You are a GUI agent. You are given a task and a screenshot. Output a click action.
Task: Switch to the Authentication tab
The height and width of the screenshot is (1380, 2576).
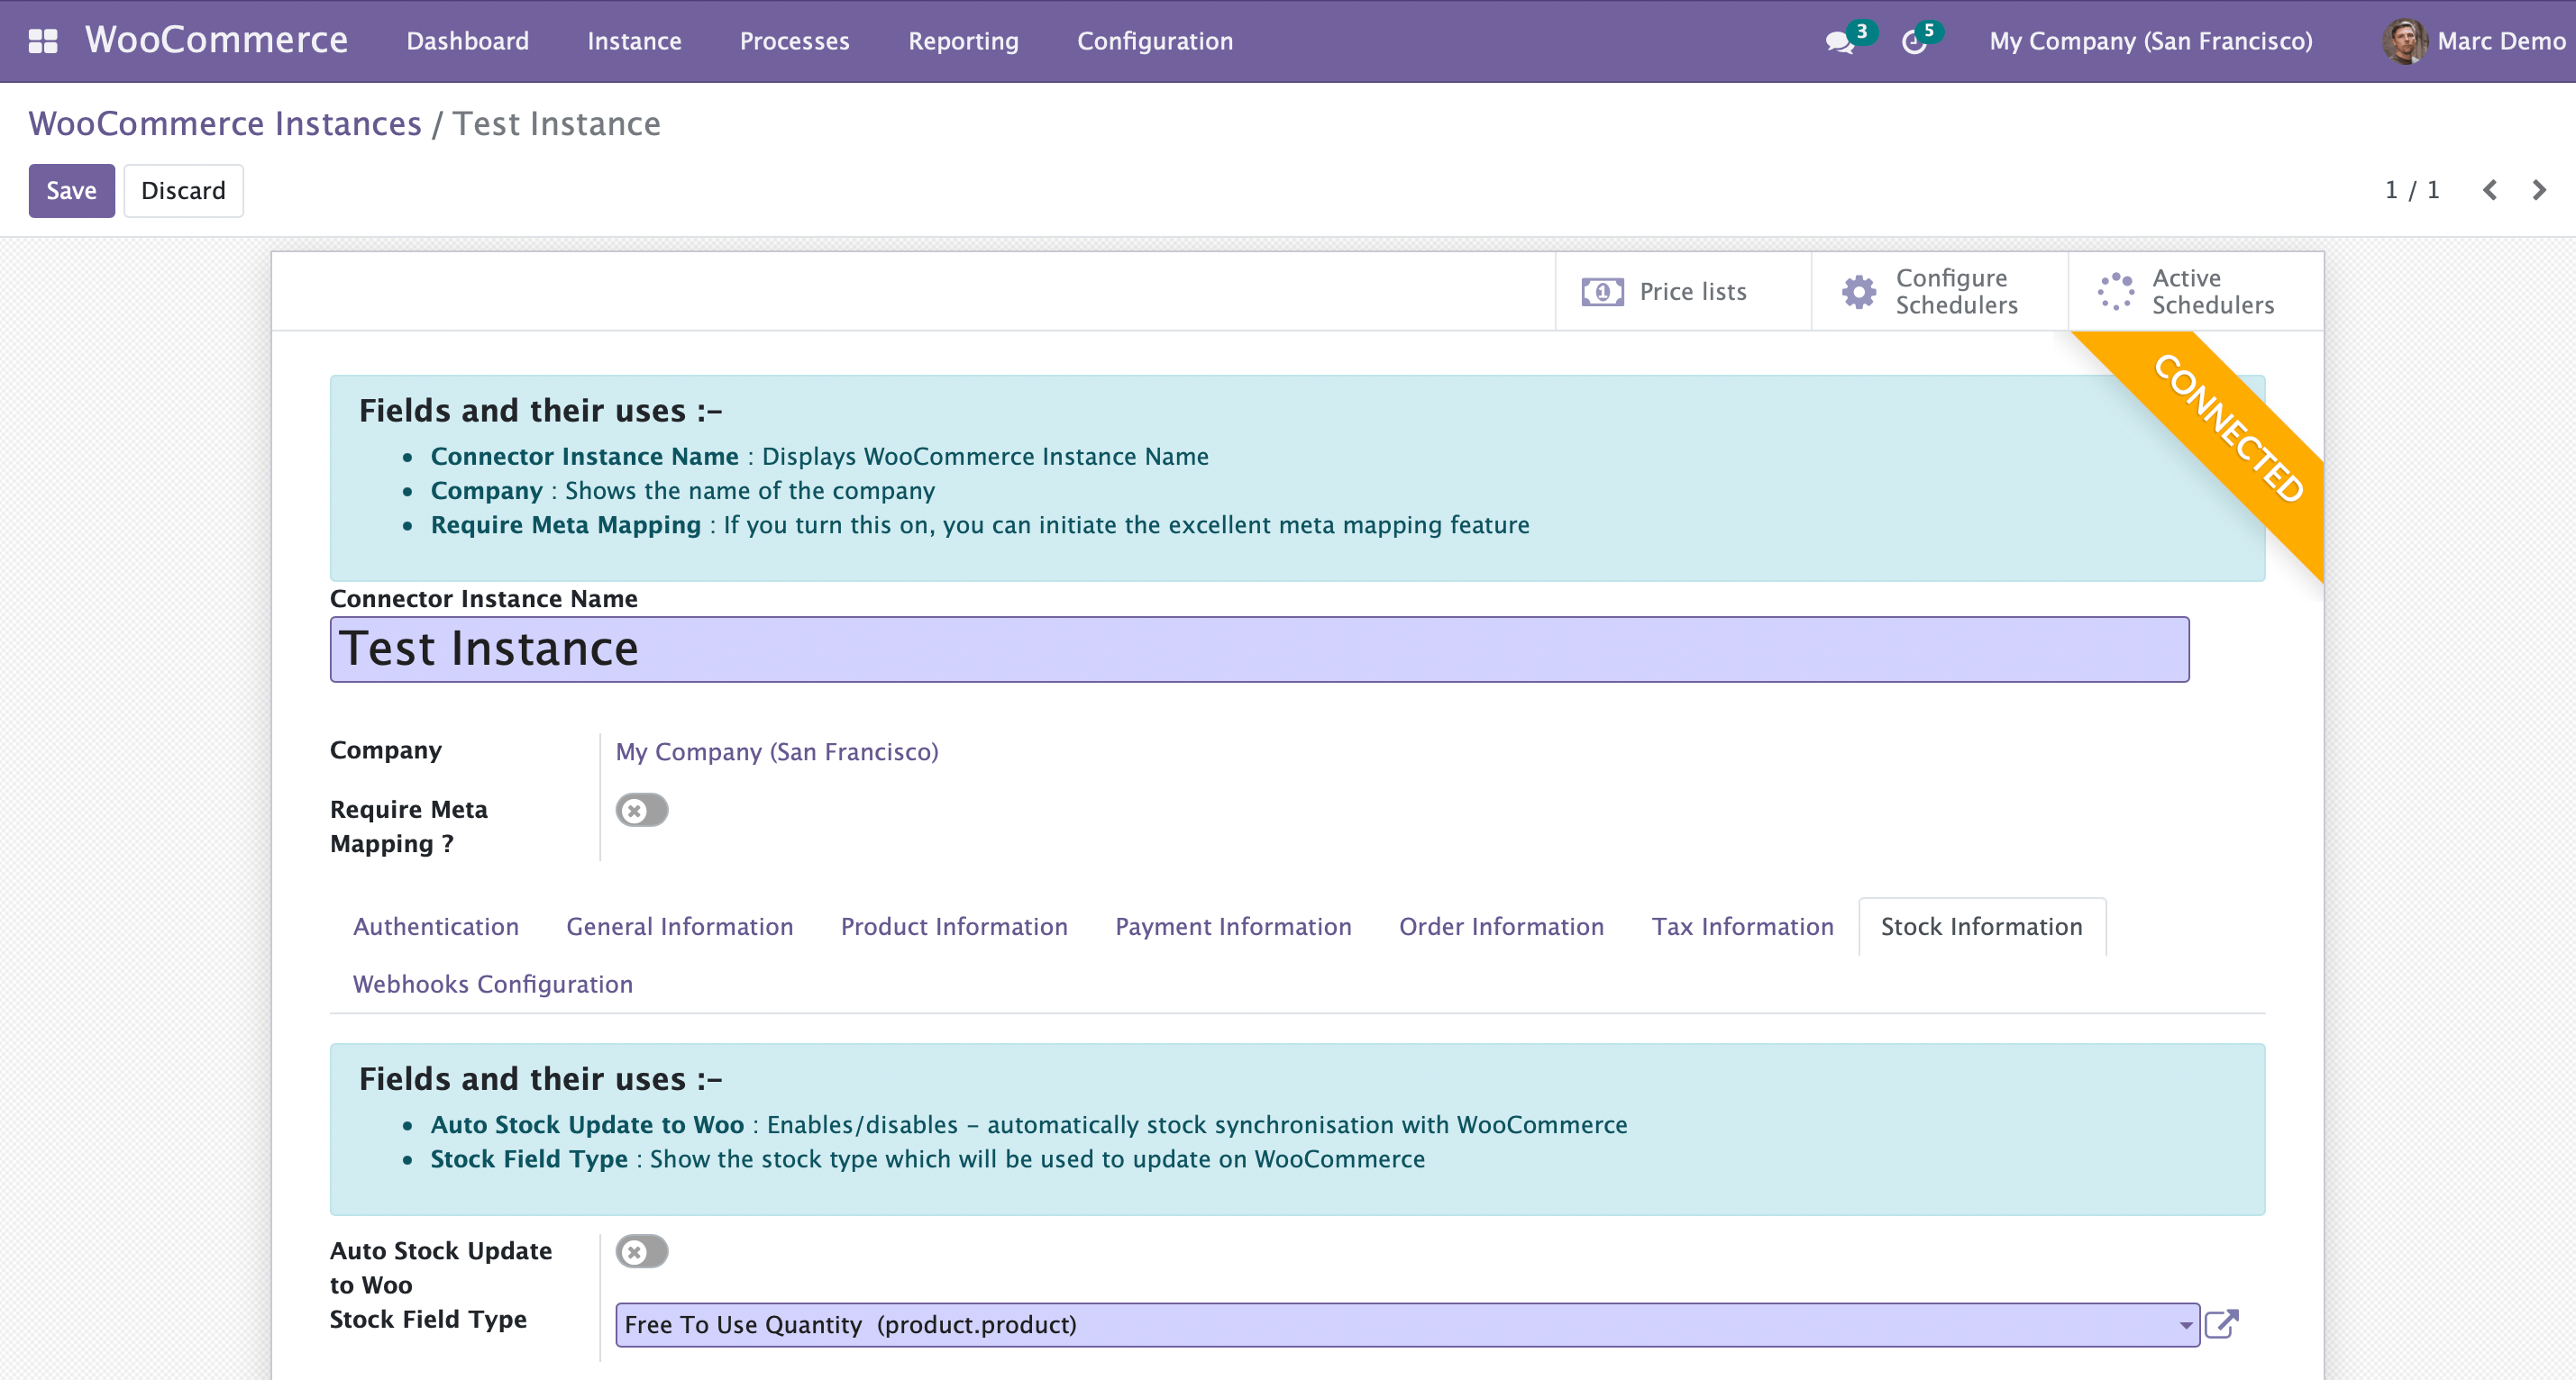coord(436,926)
